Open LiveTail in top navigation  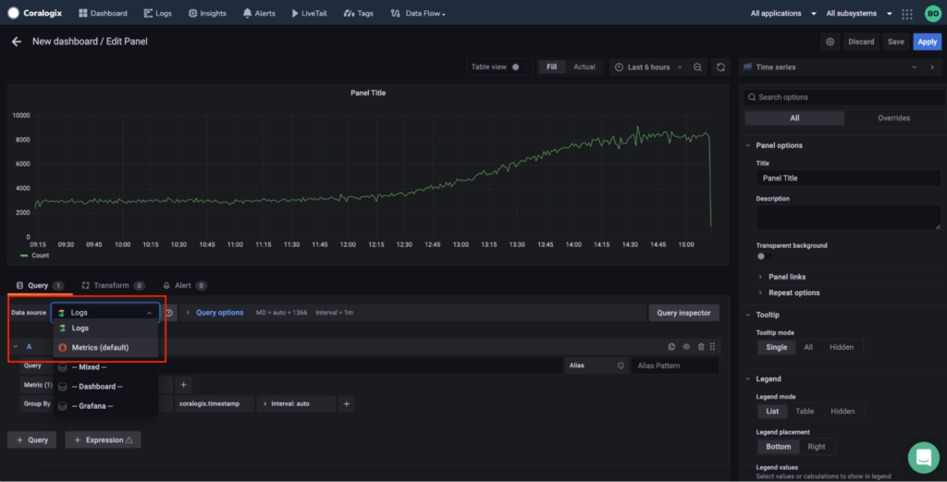309,13
